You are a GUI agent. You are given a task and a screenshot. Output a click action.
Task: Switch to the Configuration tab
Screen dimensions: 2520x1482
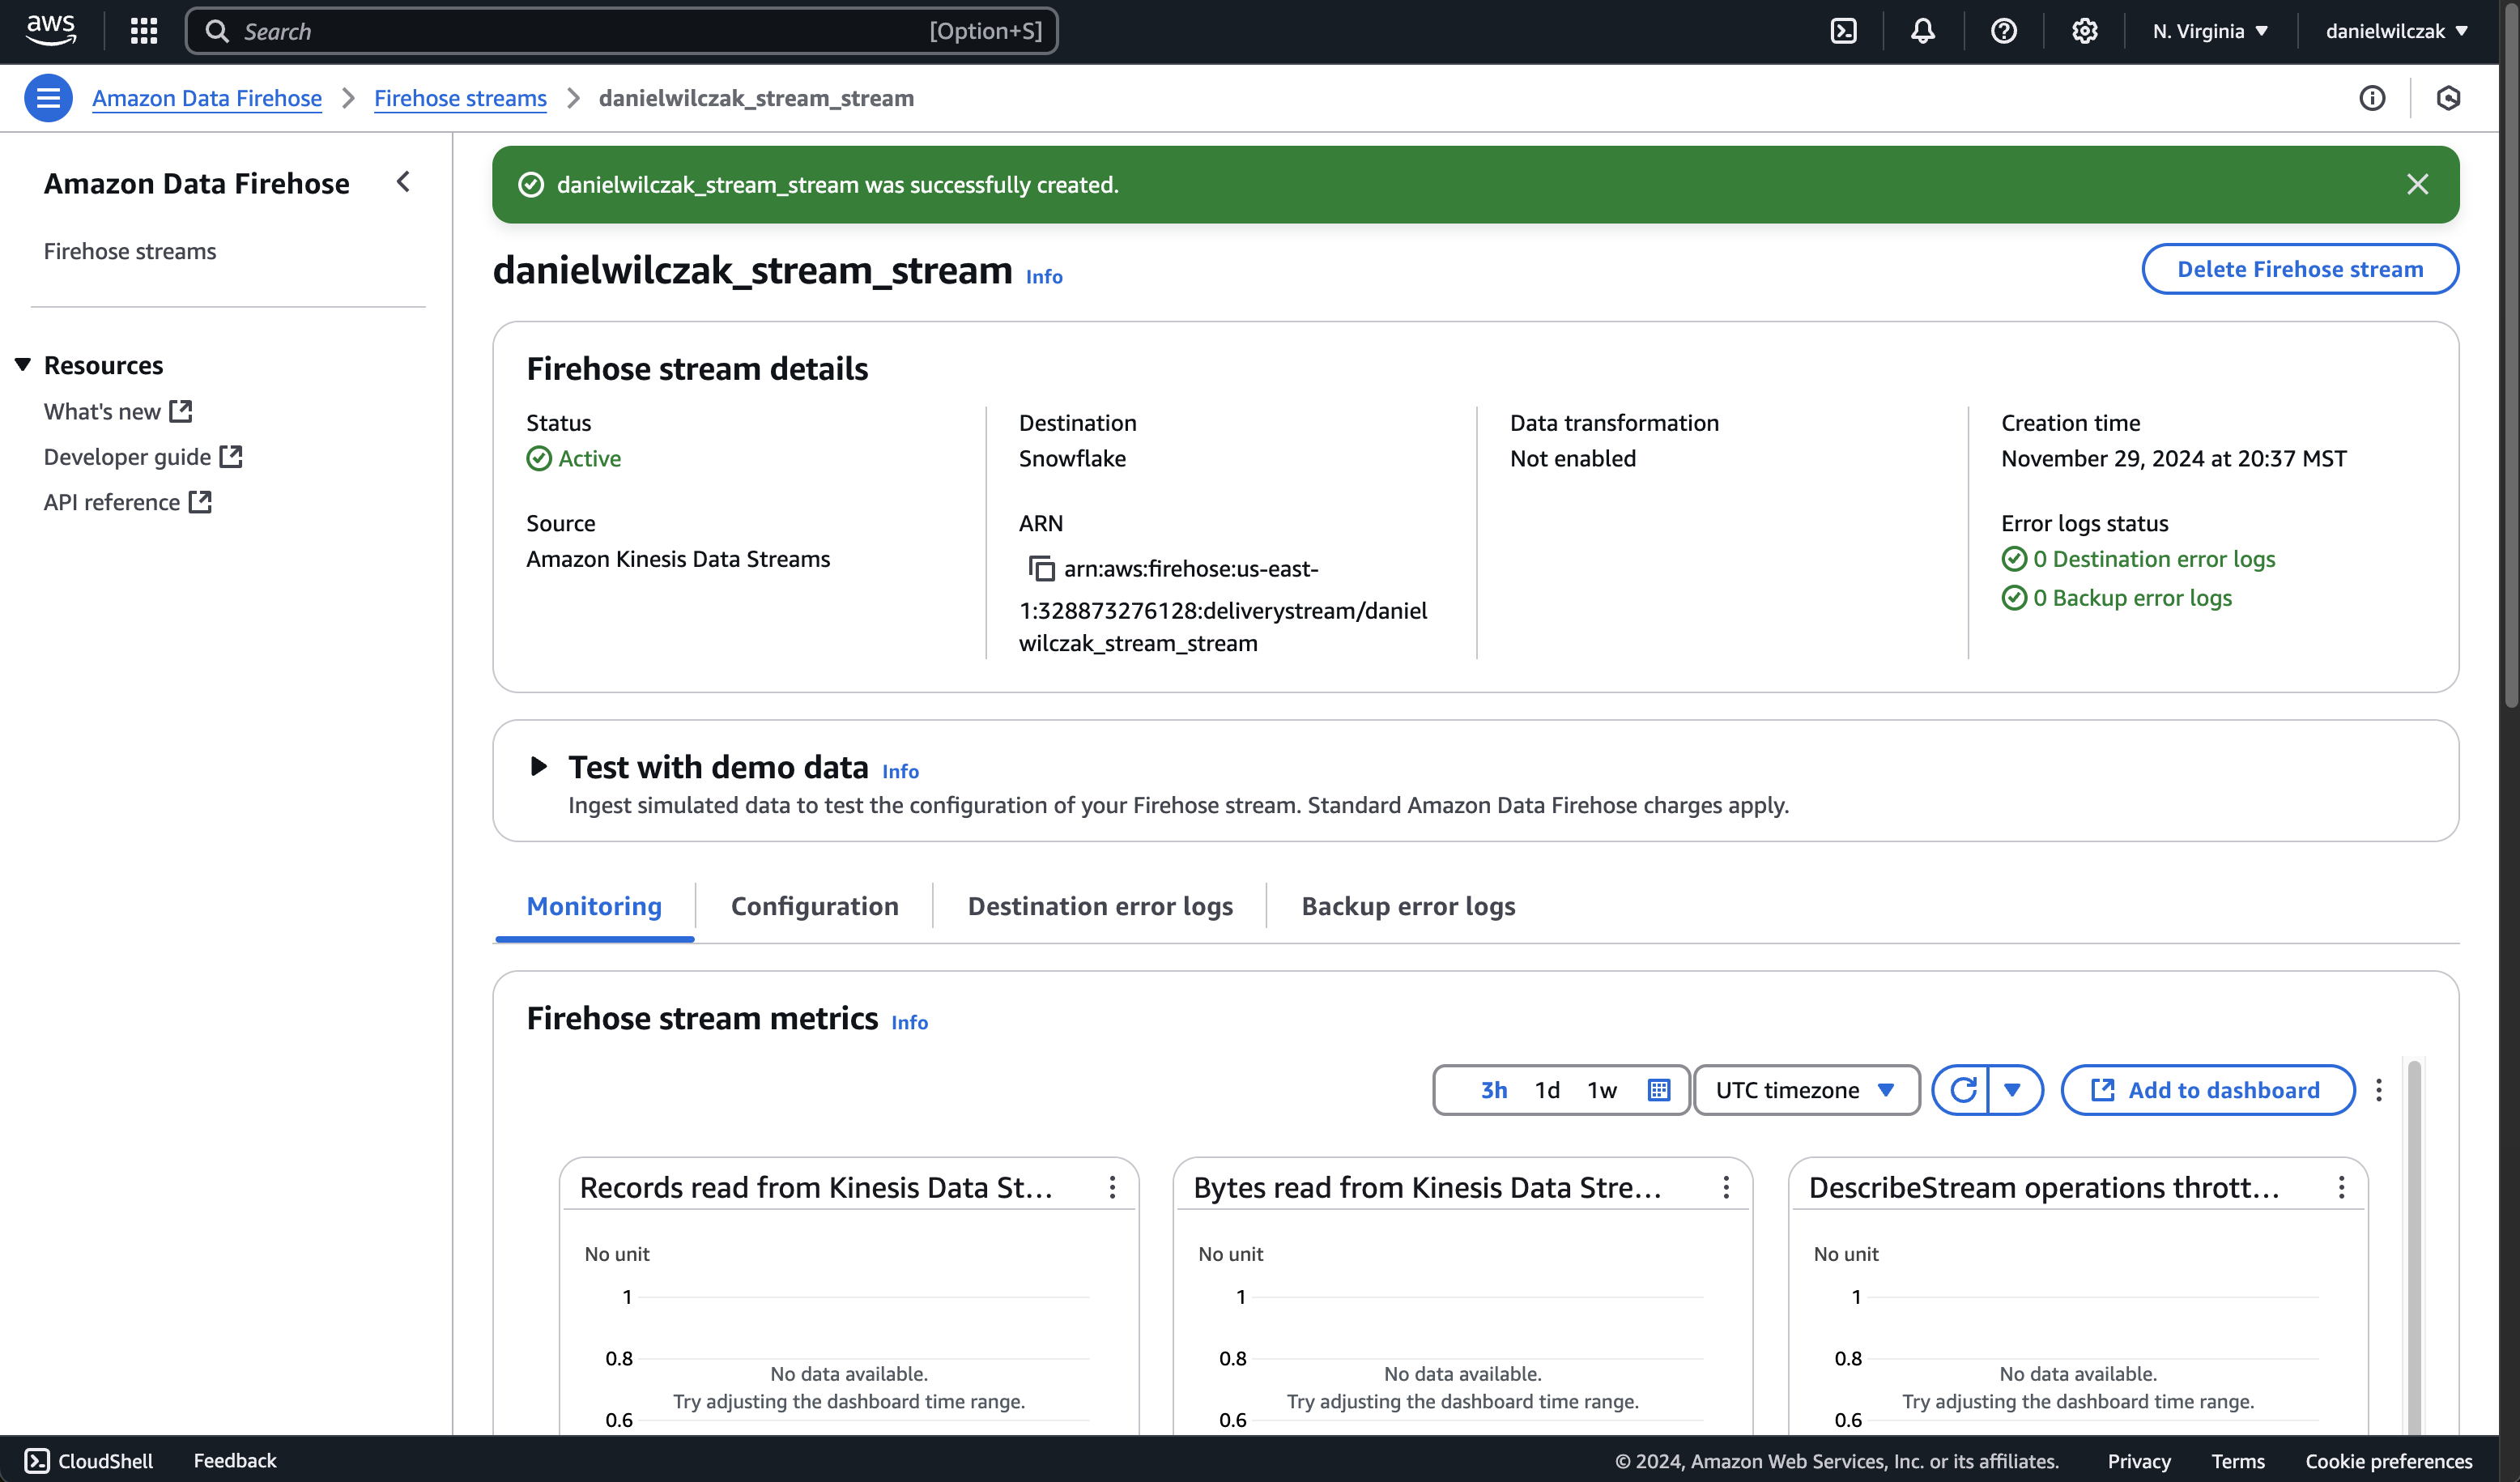coord(814,906)
